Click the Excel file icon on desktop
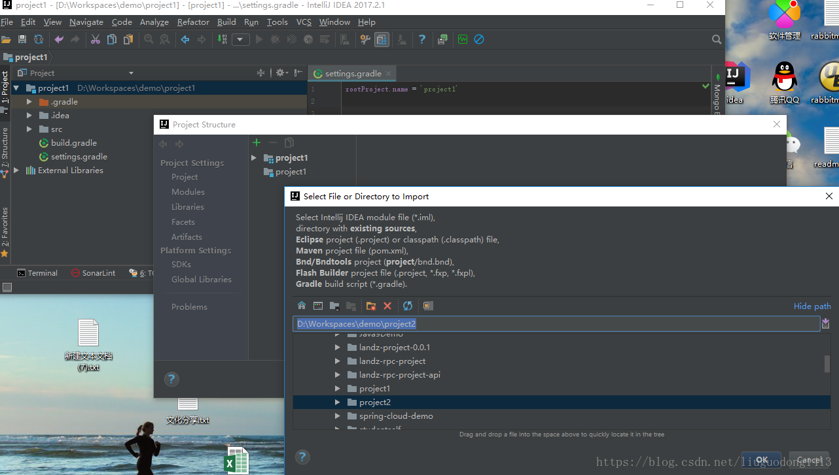839x475 pixels. click(x=236, y=460)
